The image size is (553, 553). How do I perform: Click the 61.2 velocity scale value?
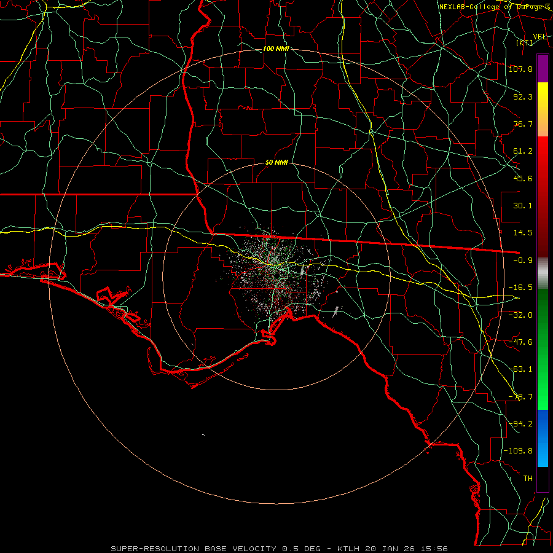coord(523,151)
